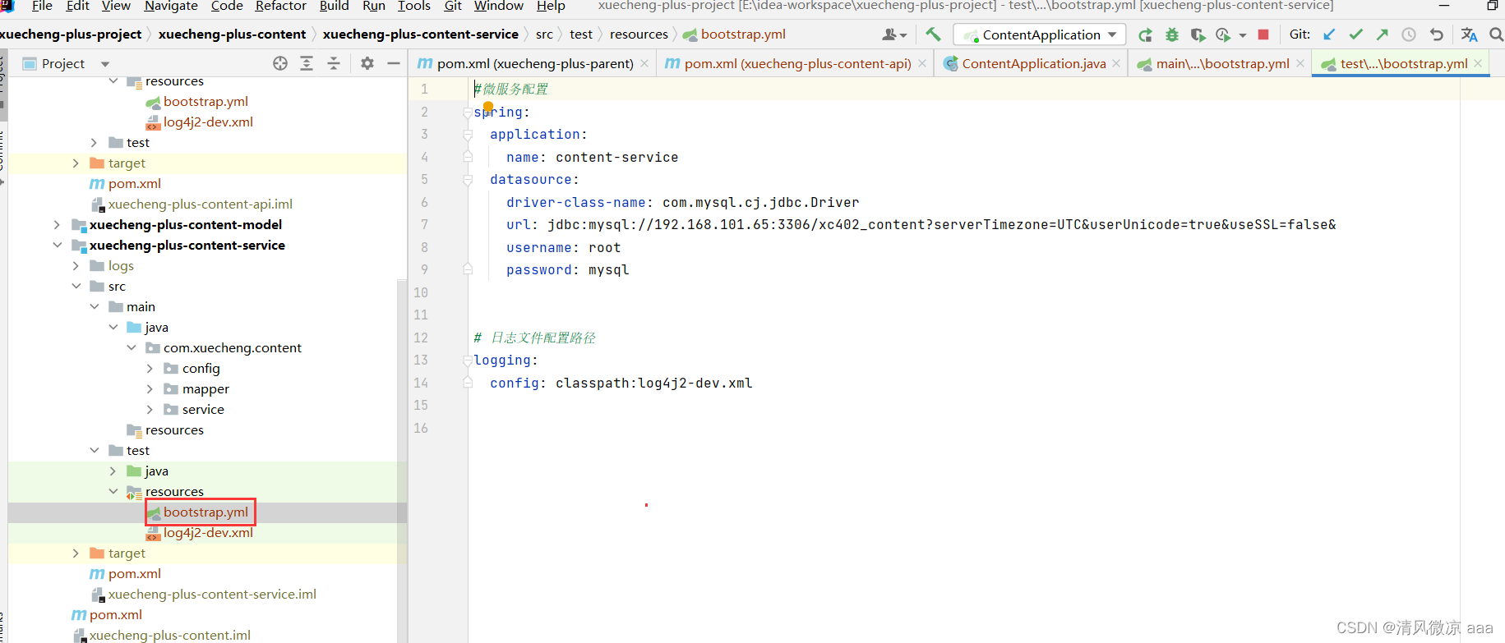The width and height of the screenshot is (1505, 643).
Task: Close the main\...\bootstrap.yml tab
Action: tap(1300, 63)
